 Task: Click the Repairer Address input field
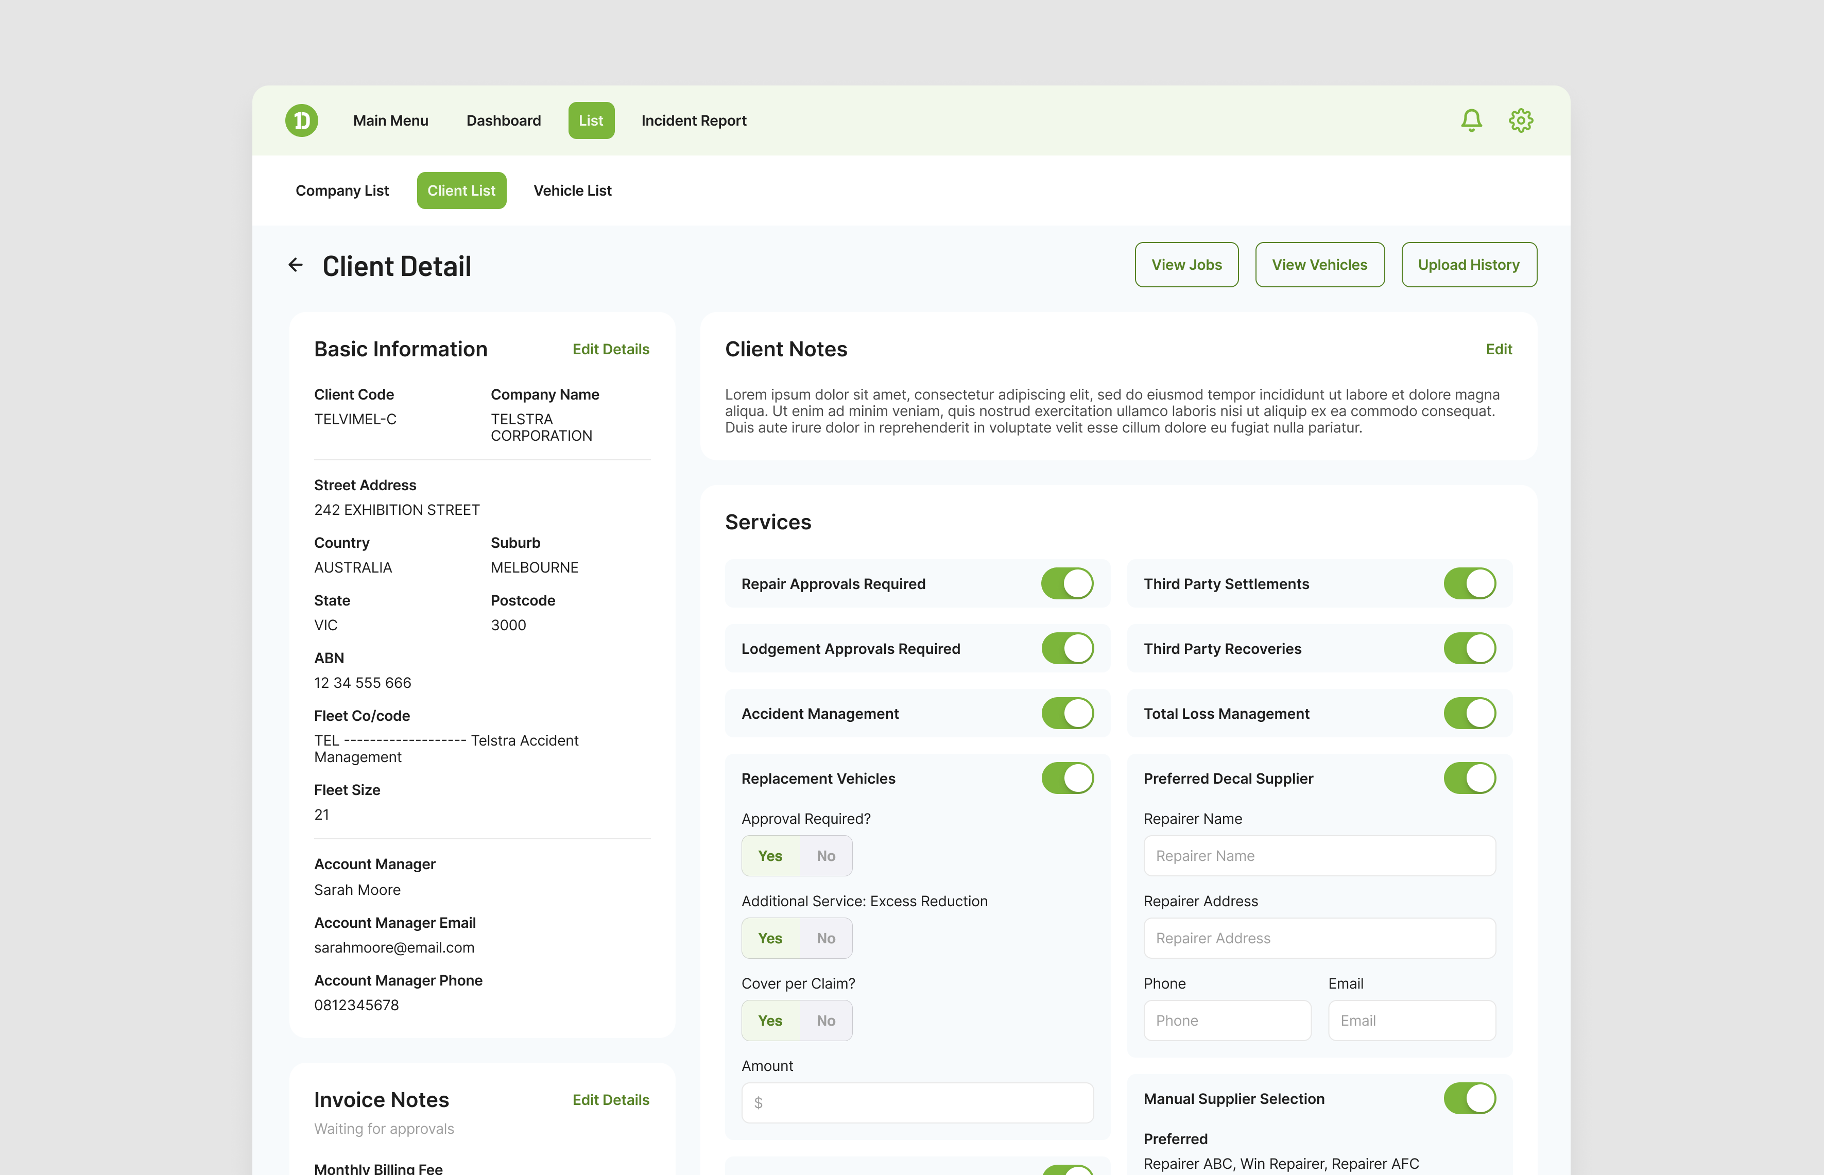point(1320,939)
